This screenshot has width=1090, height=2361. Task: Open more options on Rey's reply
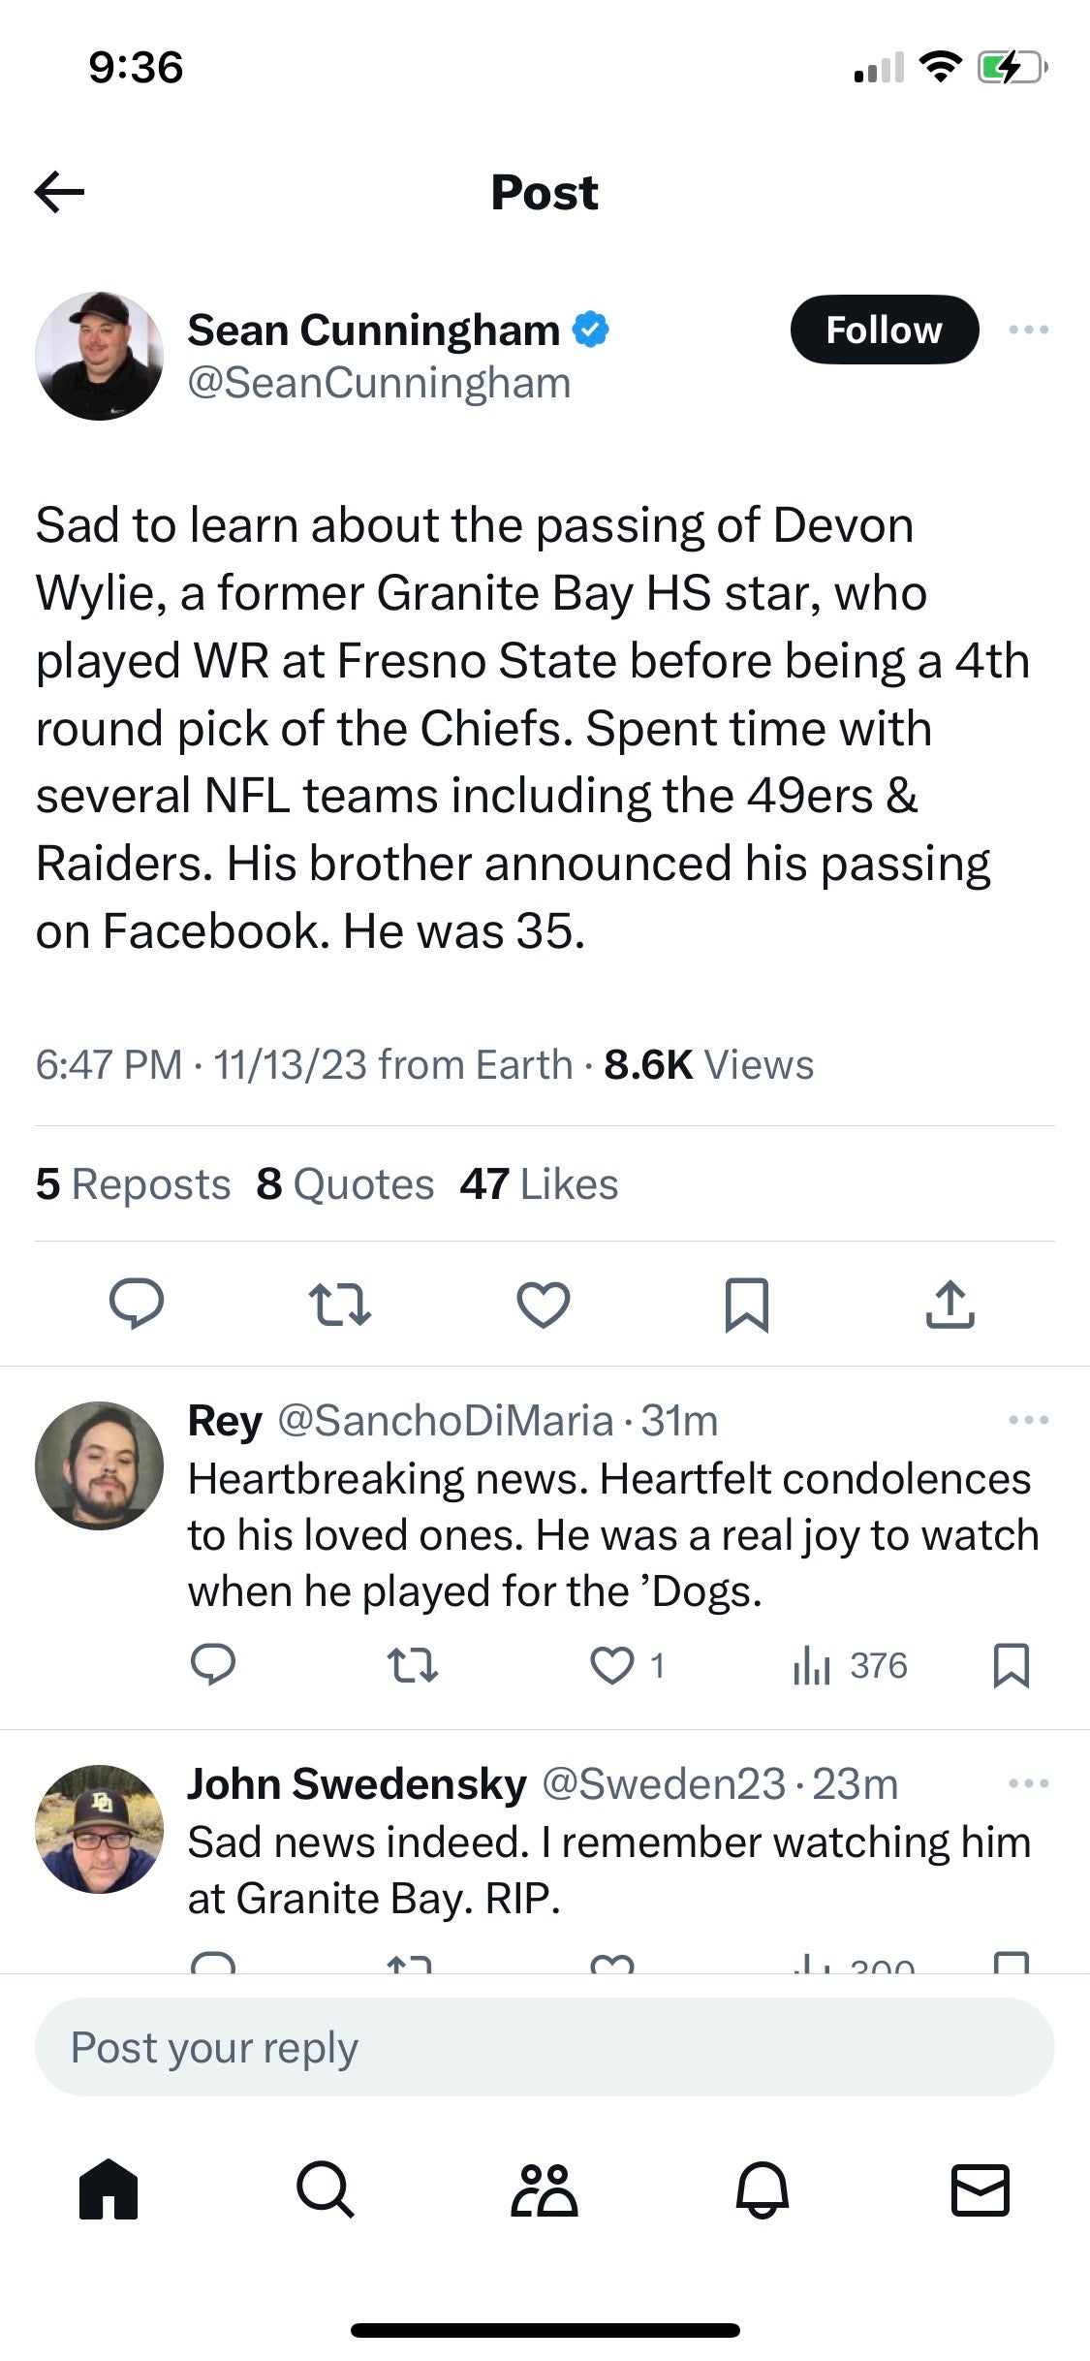point(1029,1419)
